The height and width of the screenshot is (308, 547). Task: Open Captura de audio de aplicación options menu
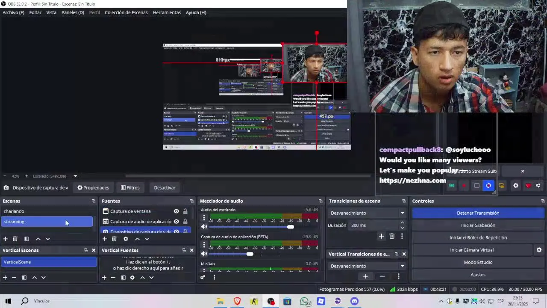pos(204,245)
